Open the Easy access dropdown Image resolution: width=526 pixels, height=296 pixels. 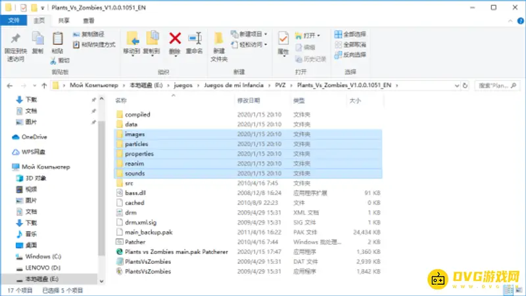[x=249, y=45]
